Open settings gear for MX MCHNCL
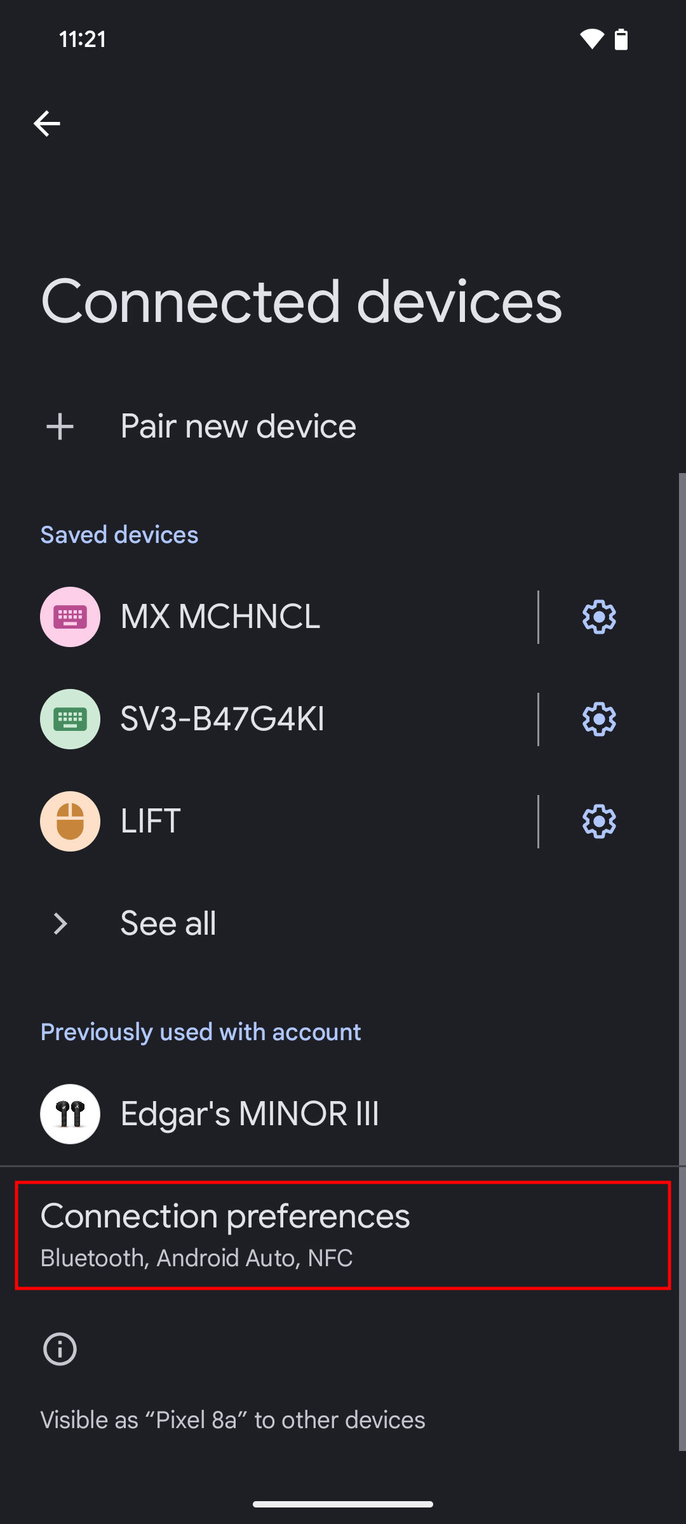The width and height of the screenshot is (686, 1524). [599, 617]
